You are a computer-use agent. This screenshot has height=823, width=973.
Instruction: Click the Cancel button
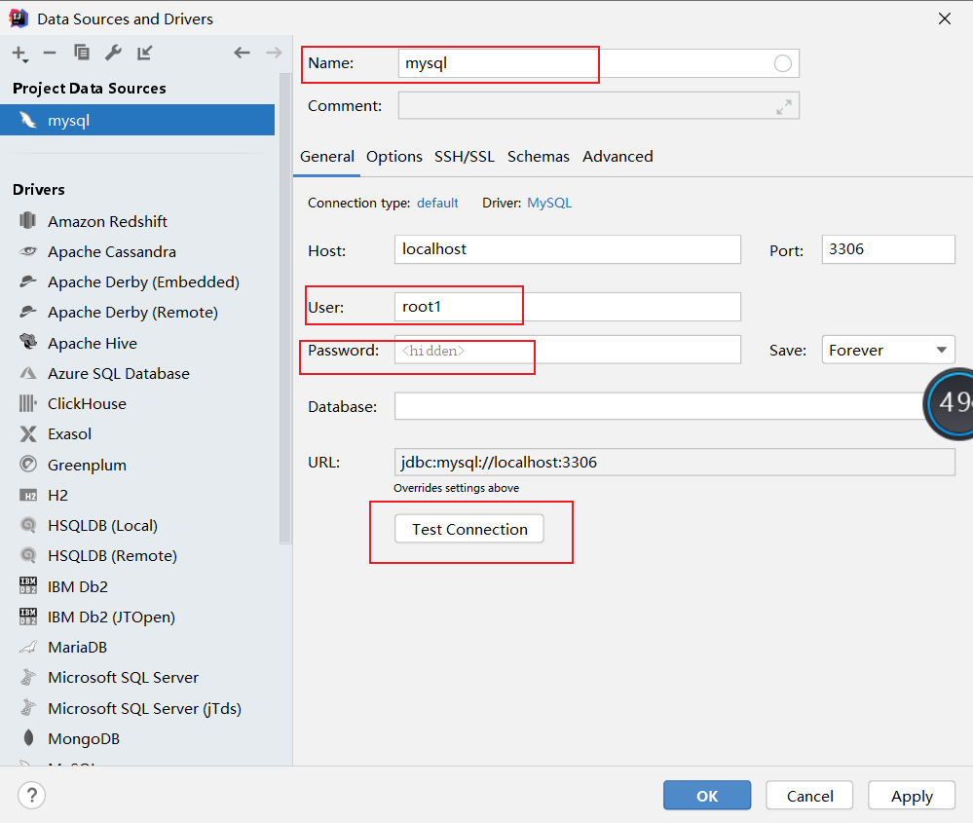[809, 795]
